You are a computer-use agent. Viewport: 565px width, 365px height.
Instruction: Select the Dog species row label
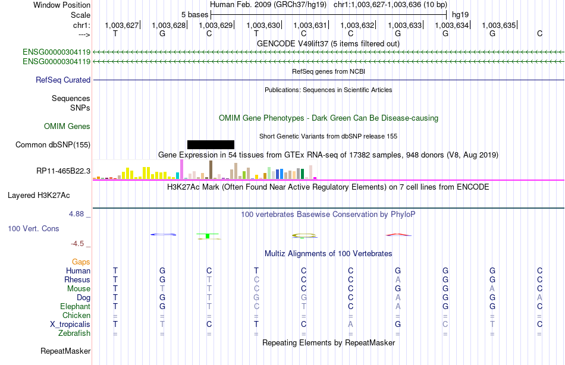(x=83, y=297)
